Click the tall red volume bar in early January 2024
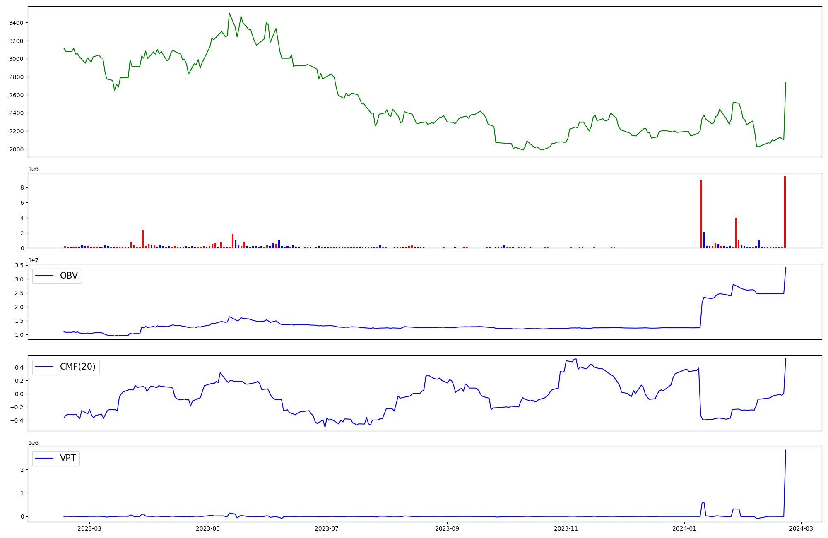The width and height of the screenshot is (828, 538). coord(701,213)
